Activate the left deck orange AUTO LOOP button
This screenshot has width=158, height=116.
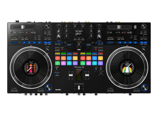click(14, 38)
